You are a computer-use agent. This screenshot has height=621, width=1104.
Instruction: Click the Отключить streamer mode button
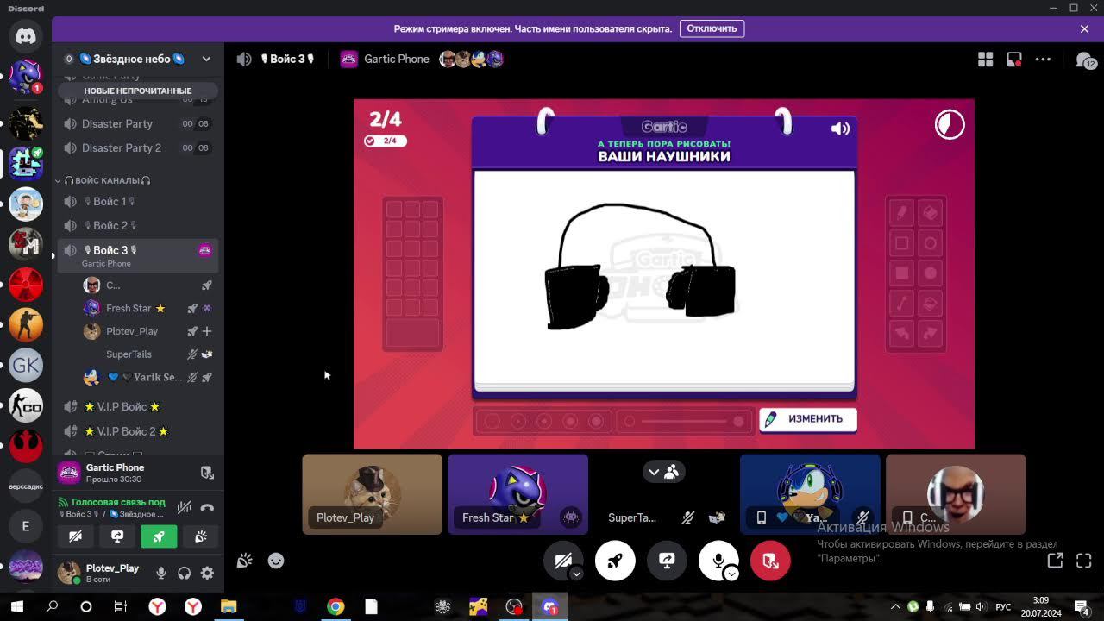(x=712, y=28)
